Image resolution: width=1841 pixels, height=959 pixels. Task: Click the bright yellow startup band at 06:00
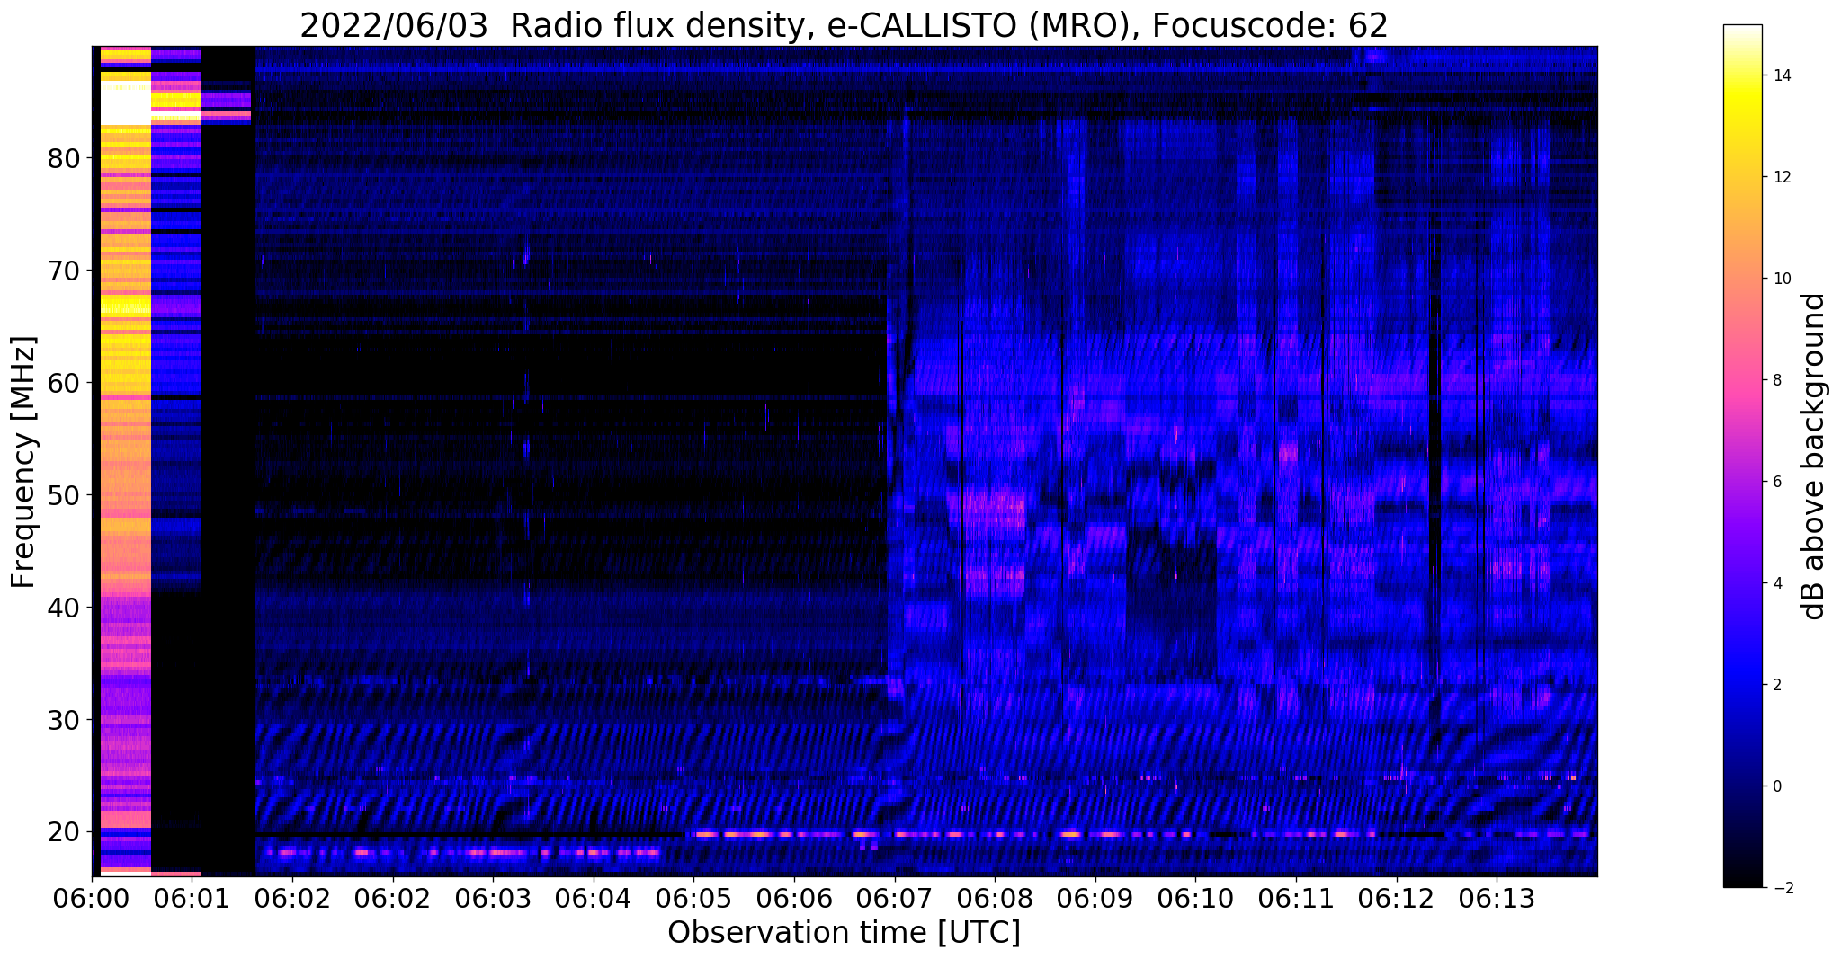coord(125,460)
